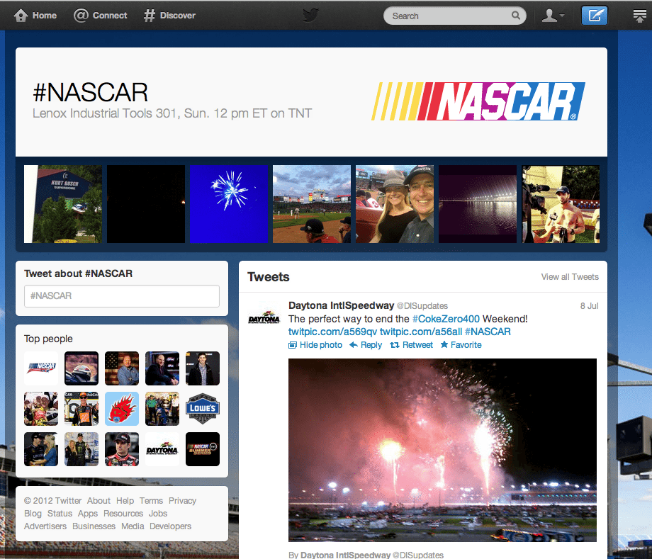Image resolution: width=652 pixels, height=559 pixels.
Task: Select the couple embracing avatar
Action: (41, 449)
